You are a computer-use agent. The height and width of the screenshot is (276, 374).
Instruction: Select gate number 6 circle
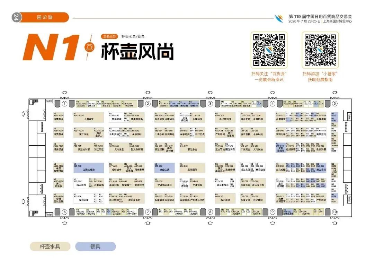click(x=64, y=212)
